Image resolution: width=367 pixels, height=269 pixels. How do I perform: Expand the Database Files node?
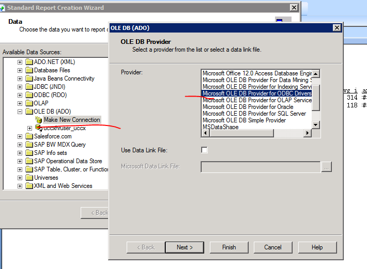20,70
